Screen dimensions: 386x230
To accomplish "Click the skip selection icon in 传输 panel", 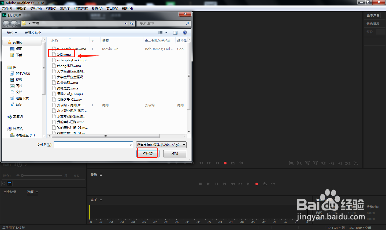I will coord(273,184).
